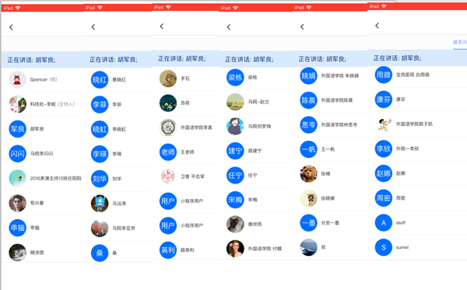Screen dimensions: 467x290
Task: Open the 英利 avatar icon
Action: tap(168, 250)
